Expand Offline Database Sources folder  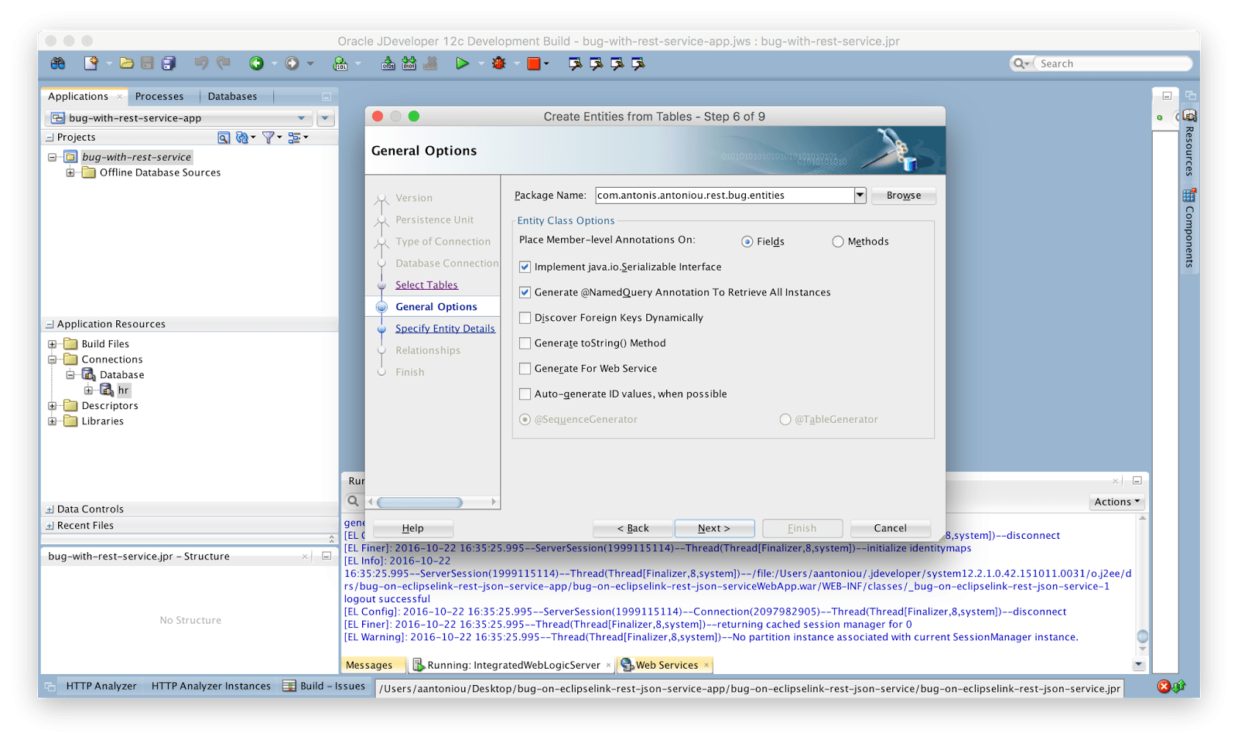(x=70, y=172)
